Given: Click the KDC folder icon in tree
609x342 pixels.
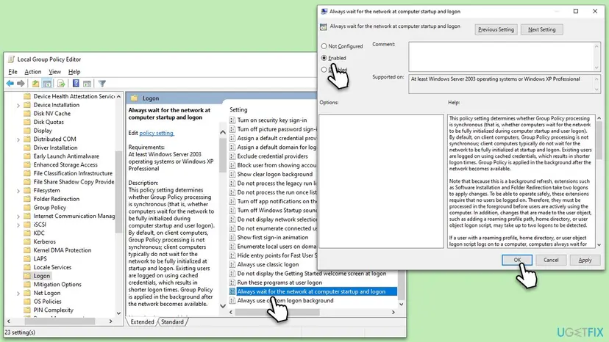Looking at the screenshot, I should [x=26, y=233].
